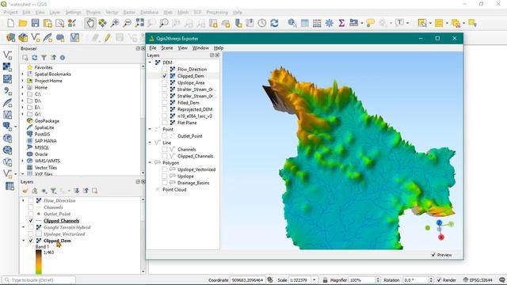Collapse the DEM group in the exporter
The height and width of the screenshot is (285, 507).
(150, 63)
